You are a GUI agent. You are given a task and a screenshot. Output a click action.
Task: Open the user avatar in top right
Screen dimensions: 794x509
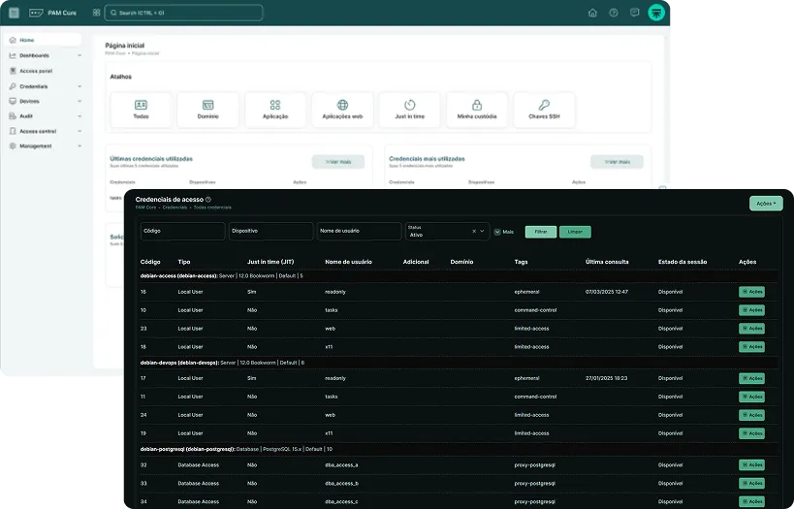[x=656, y=13]
